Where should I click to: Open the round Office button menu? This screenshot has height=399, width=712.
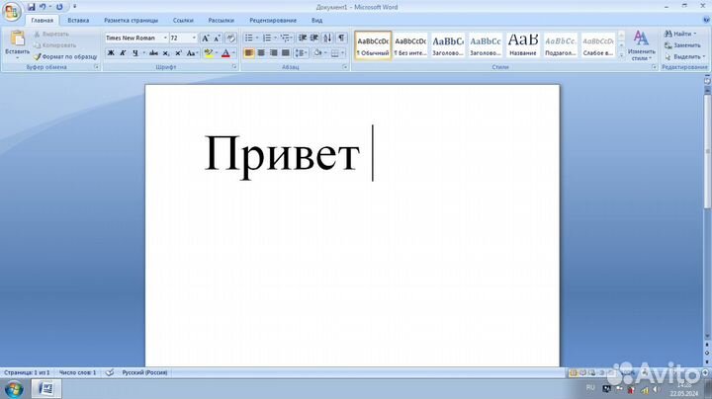[11, 11]
